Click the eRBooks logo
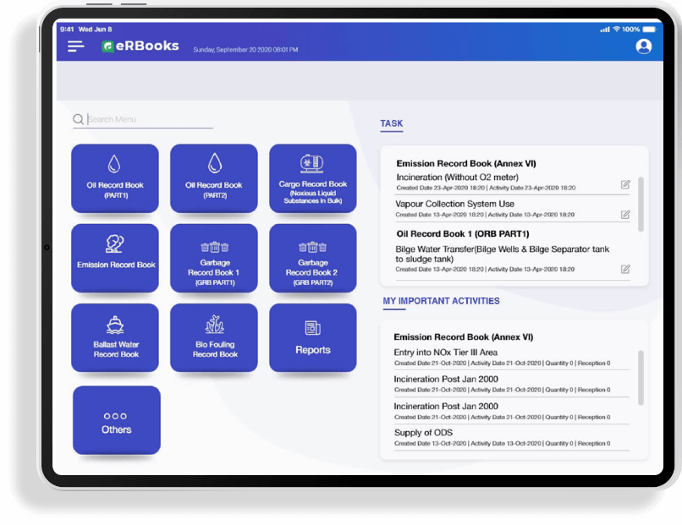The image size is (682, 525). point(140,46)
